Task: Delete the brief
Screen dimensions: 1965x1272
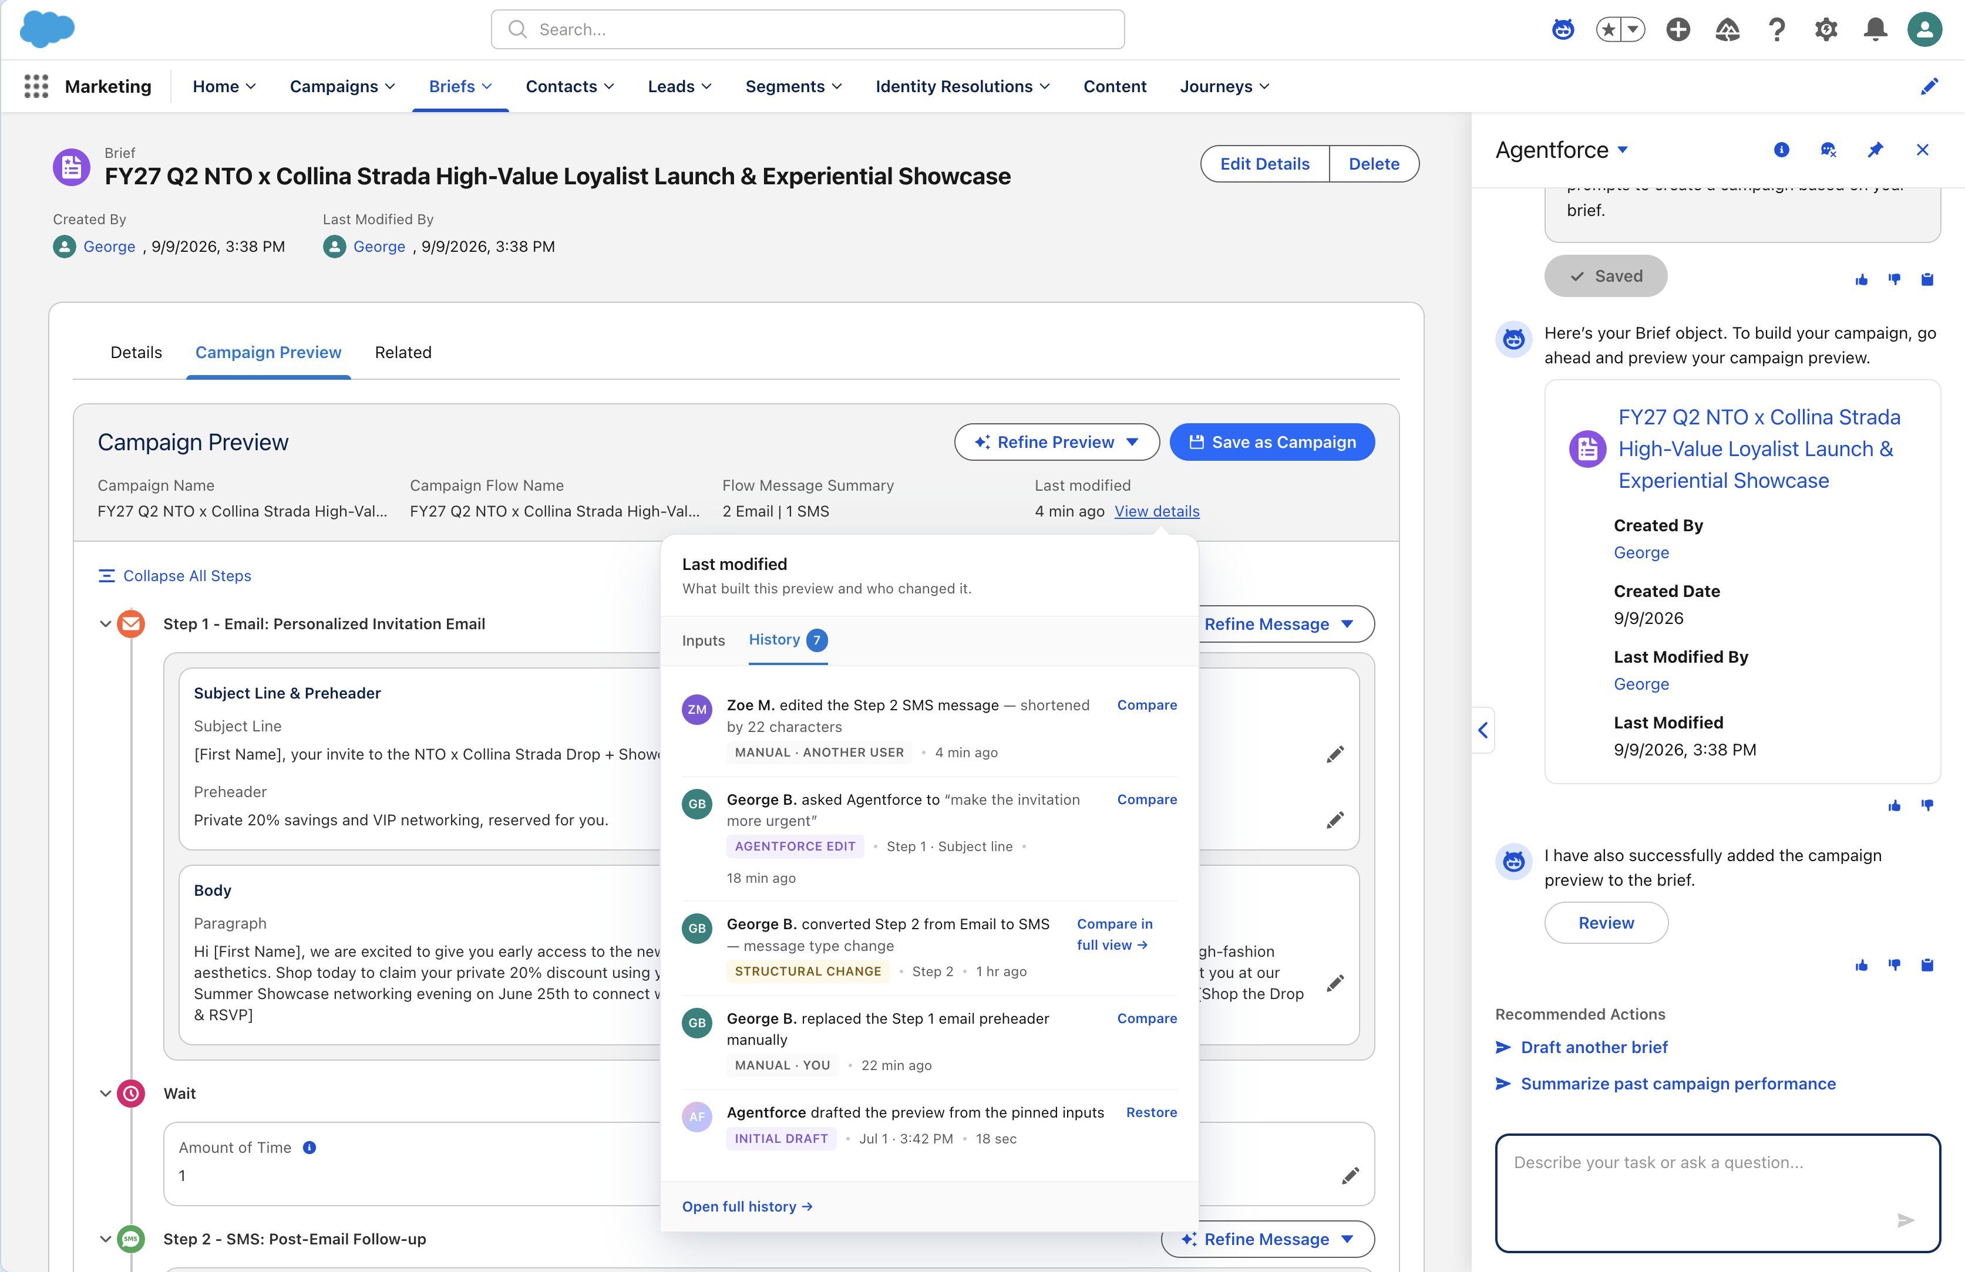Action: (1374, 163)
